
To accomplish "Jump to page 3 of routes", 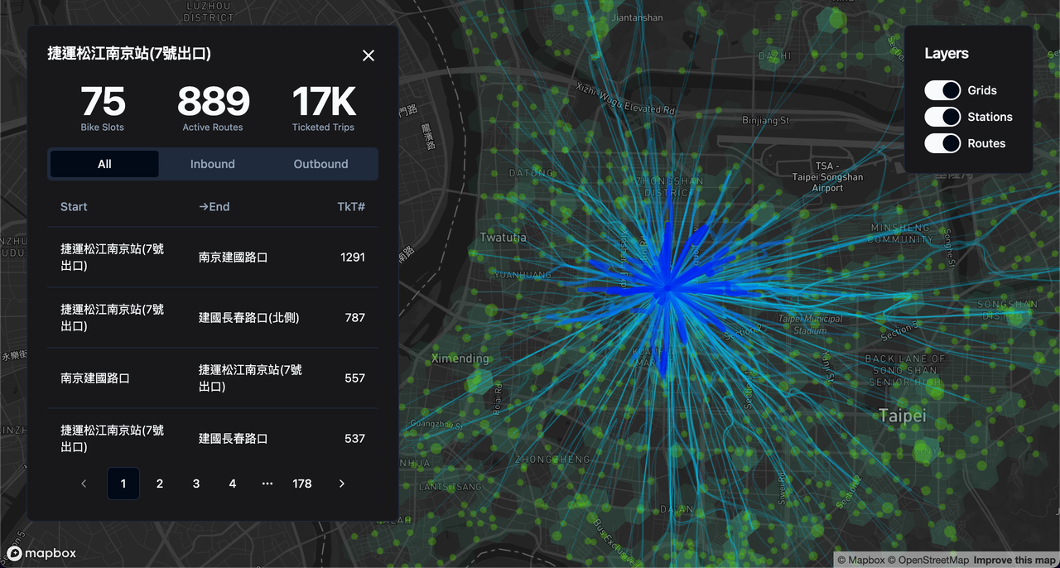I will point(196,484).
